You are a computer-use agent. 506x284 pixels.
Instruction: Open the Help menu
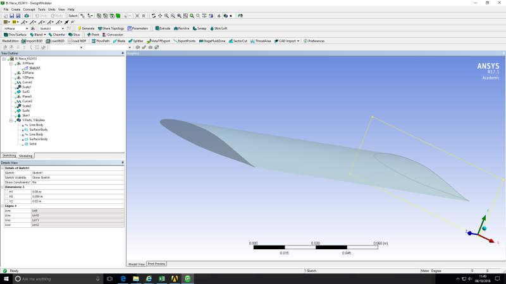[x=71, y=9]
